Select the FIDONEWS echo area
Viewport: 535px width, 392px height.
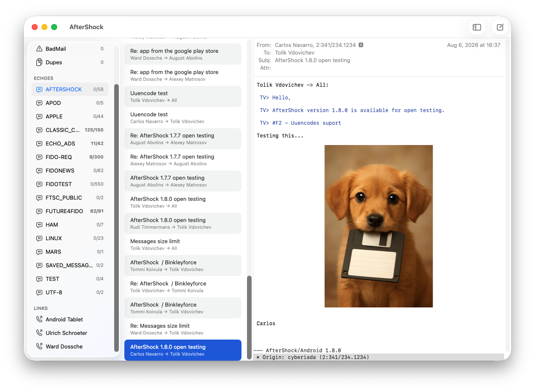point(70,170)
